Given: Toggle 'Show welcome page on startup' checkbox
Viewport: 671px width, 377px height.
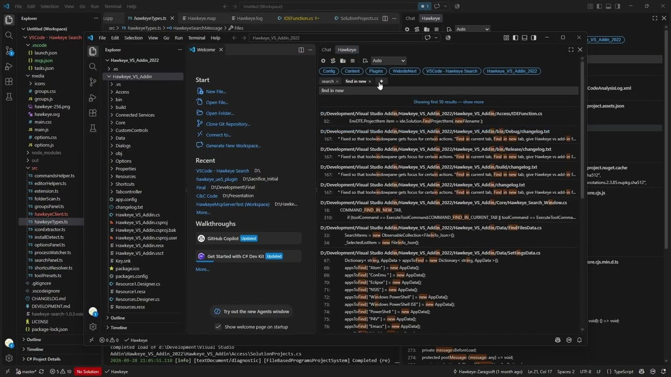Looking at the screenshot, I should pyautogui.click(x=218, y=327).
